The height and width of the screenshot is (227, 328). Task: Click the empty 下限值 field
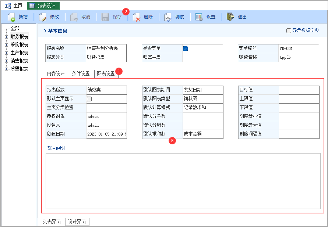pyautogui.click(x=299, y=108)
